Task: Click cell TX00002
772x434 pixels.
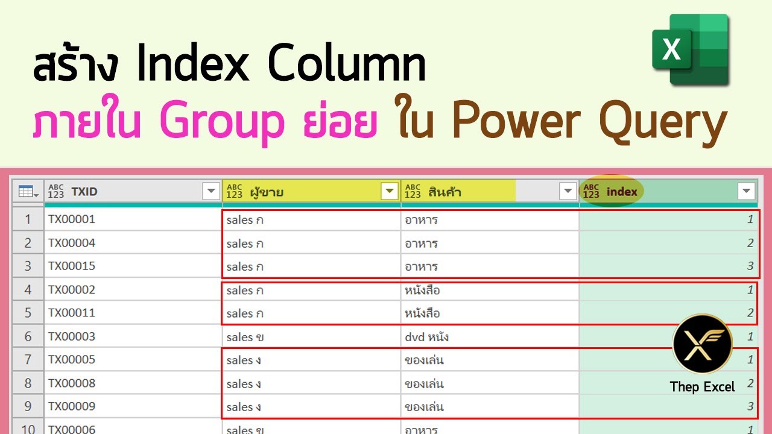Action: click(x=133, y=289)
